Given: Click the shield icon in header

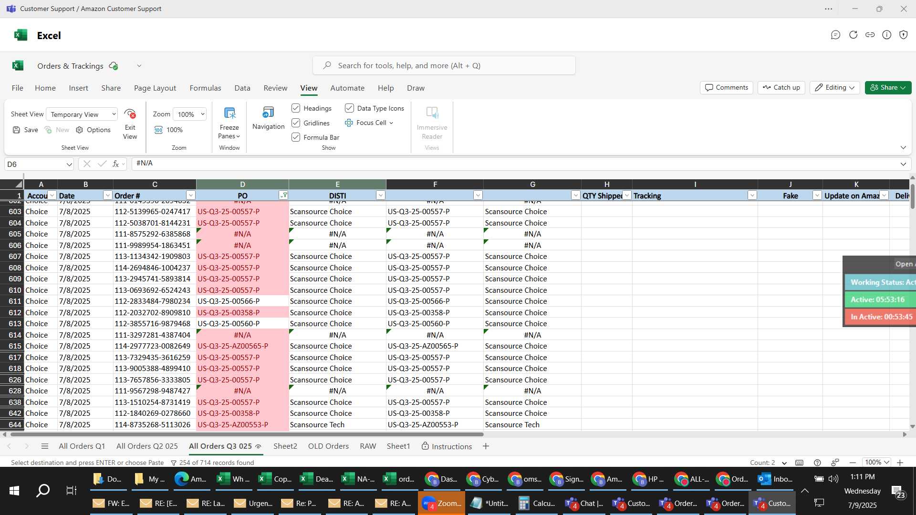Looking at the screenshot, I should pyautogui.click(x=903, y=35).
